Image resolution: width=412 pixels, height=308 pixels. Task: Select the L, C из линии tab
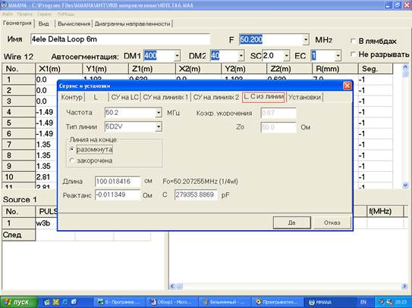coord(263,97)
